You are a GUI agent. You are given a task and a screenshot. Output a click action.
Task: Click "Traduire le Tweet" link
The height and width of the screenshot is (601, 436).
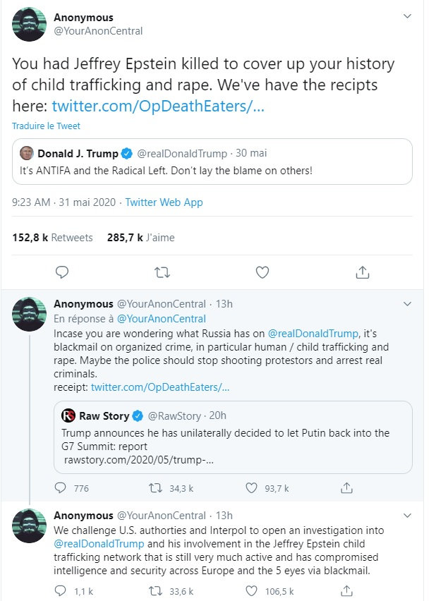(x=46, y=126)
